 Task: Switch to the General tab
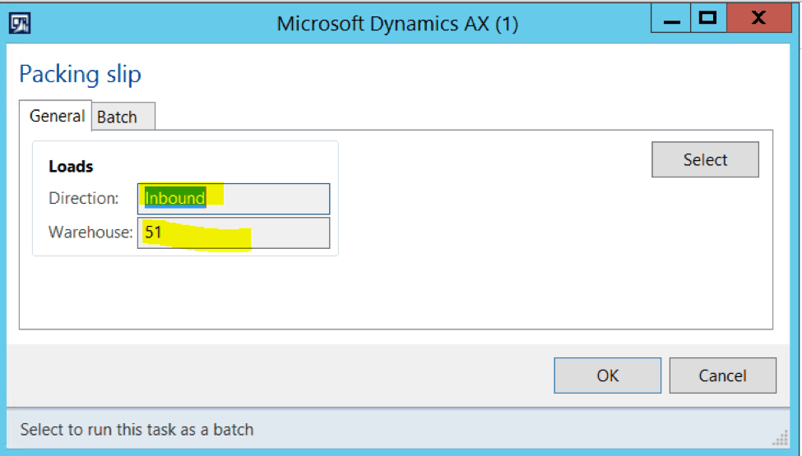(56, 116)
